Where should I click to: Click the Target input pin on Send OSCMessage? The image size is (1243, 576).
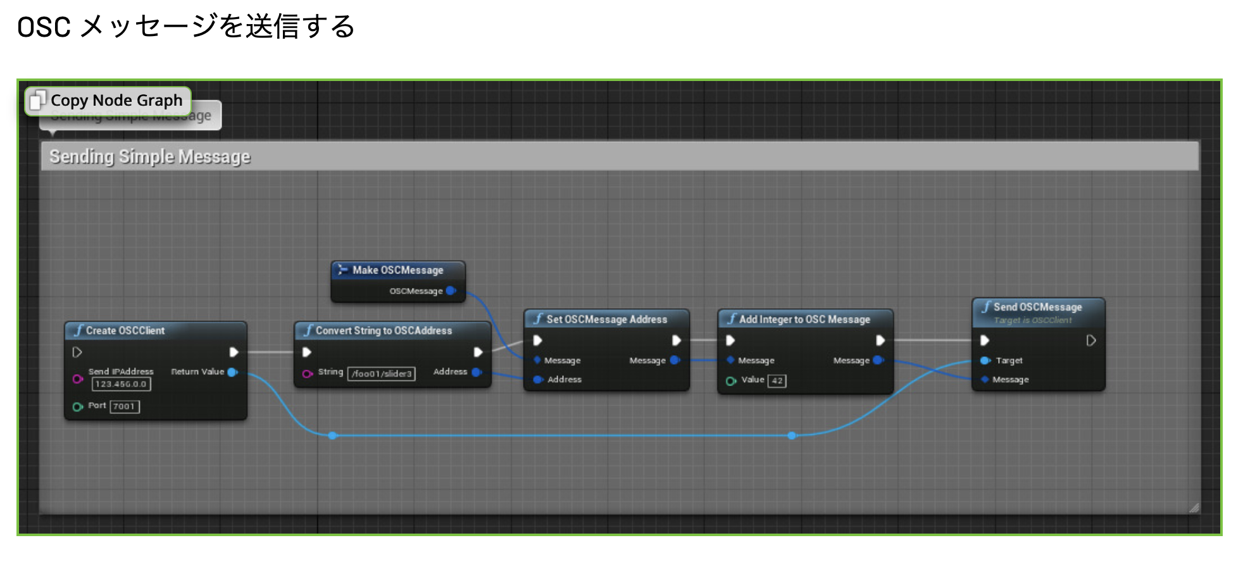[x=985, y=360]
